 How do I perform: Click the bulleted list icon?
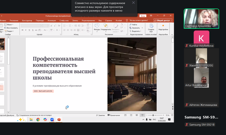[64, 25]
